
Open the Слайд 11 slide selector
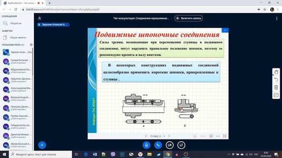click(157, 136)
